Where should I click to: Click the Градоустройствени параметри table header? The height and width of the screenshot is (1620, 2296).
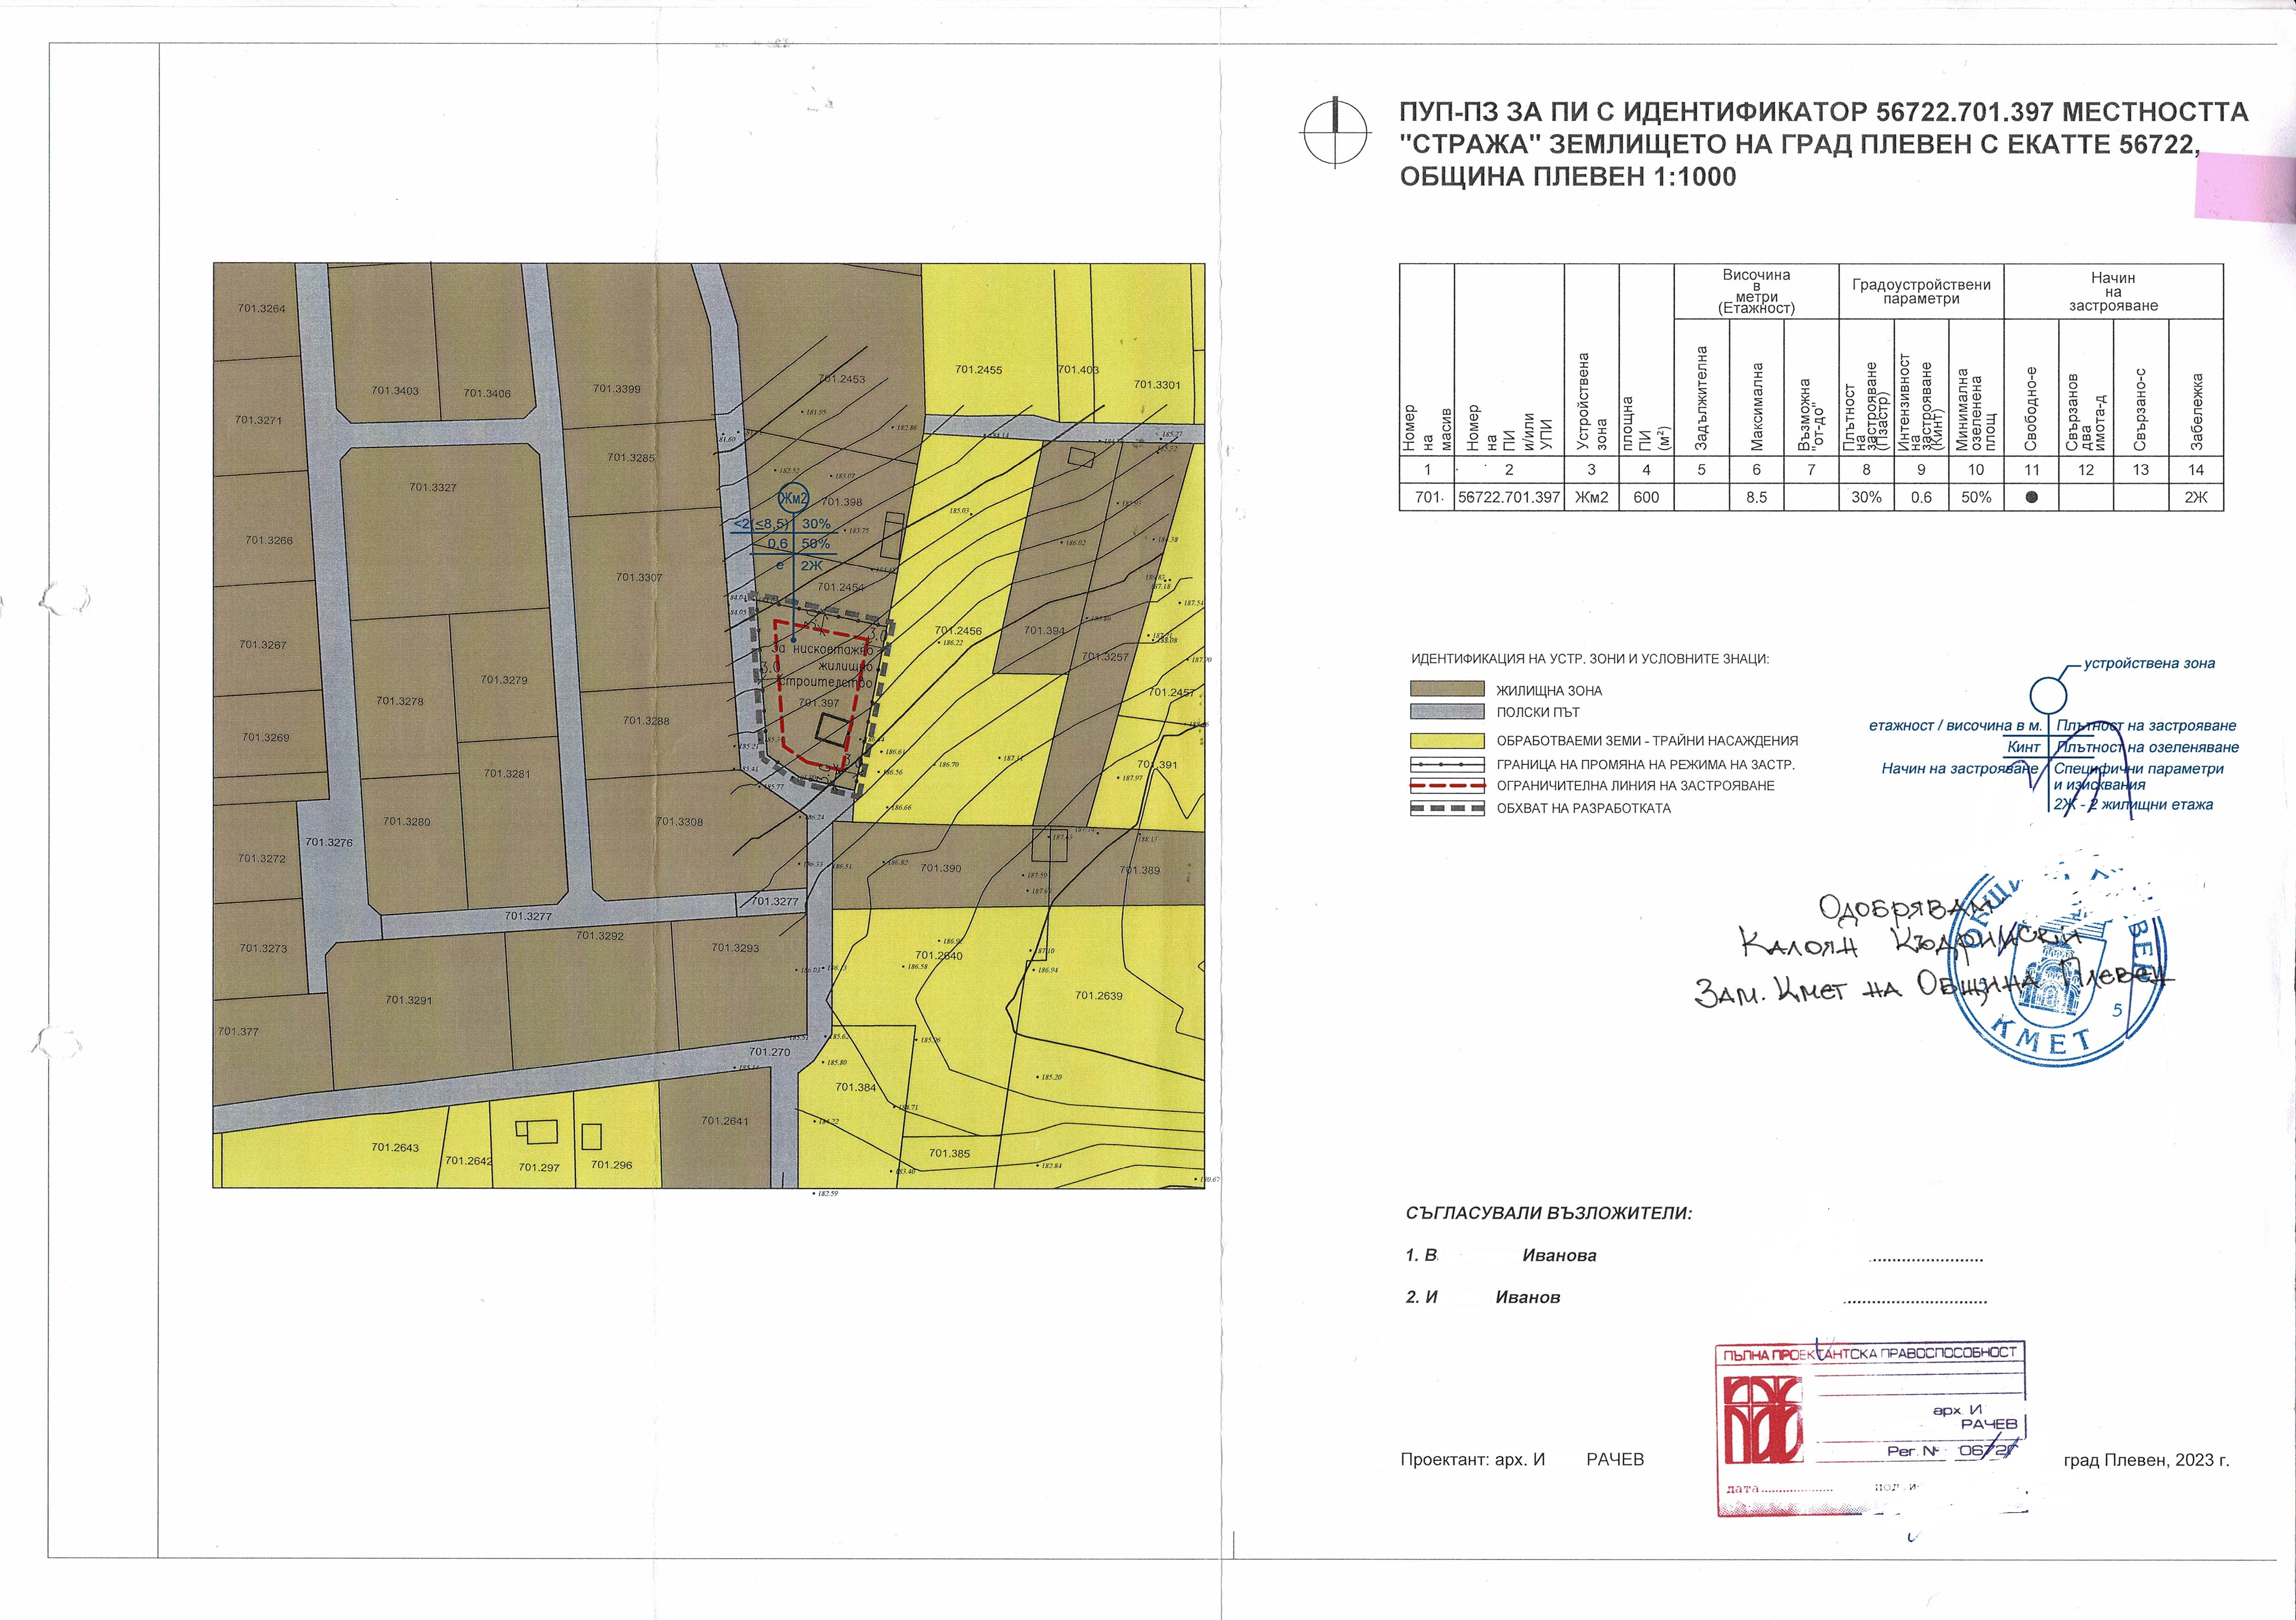pyautogui.click(x=1920, y=291)
